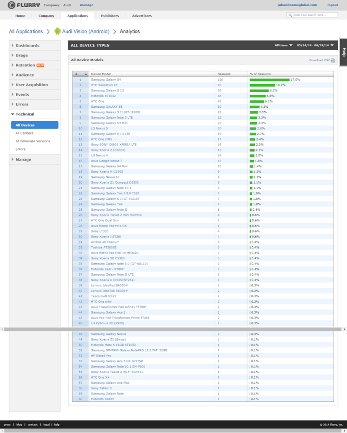The width and height of the screenshot is (347, 433).
Task: Click the Motorola XT1032 device link
Action: [103, 96]
